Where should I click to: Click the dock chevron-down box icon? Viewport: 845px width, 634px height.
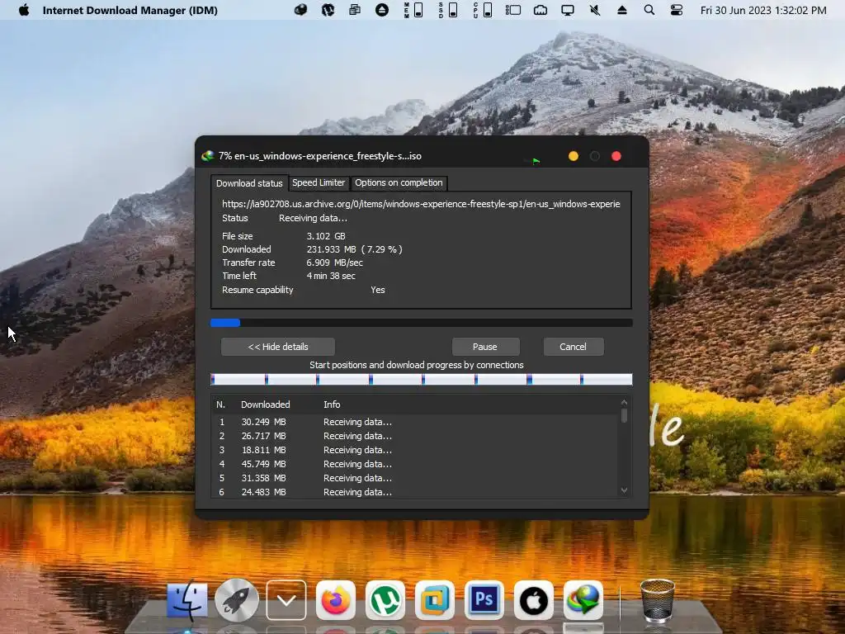tap(286, 600)
